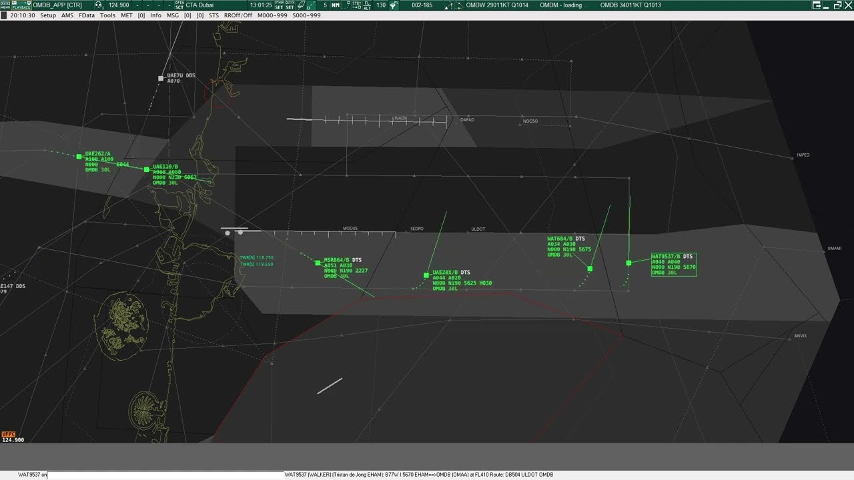Click the OMDB 34011KT Q1013 METAR
The height and width of the screenshot is (480, 854).
tap(630, 5)
